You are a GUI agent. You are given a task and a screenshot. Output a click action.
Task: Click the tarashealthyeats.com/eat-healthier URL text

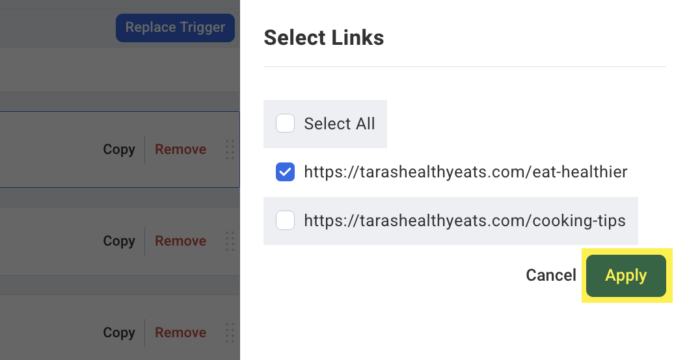pyautogui.click(x=466, y=172)
